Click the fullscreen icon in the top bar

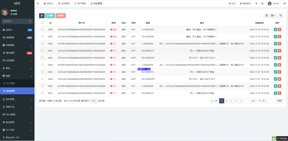(262, 3)
